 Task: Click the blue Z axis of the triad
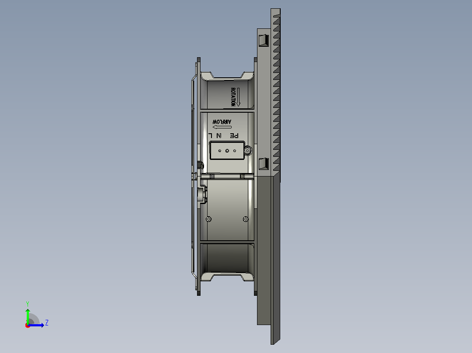(36, 325)
